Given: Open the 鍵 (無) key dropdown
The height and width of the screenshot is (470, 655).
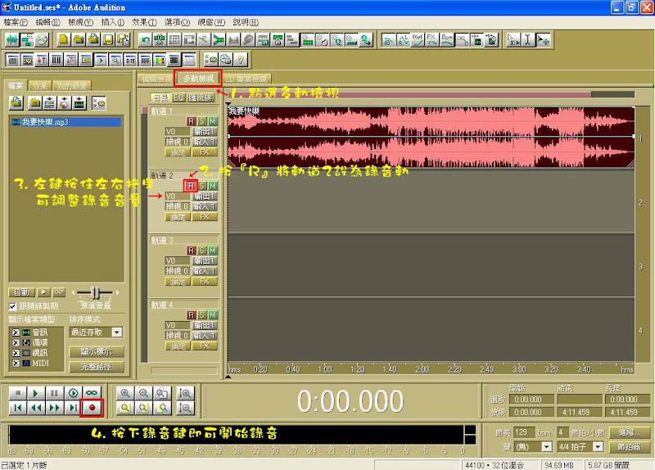Looking at the screenshot, I should click(546, 446).
